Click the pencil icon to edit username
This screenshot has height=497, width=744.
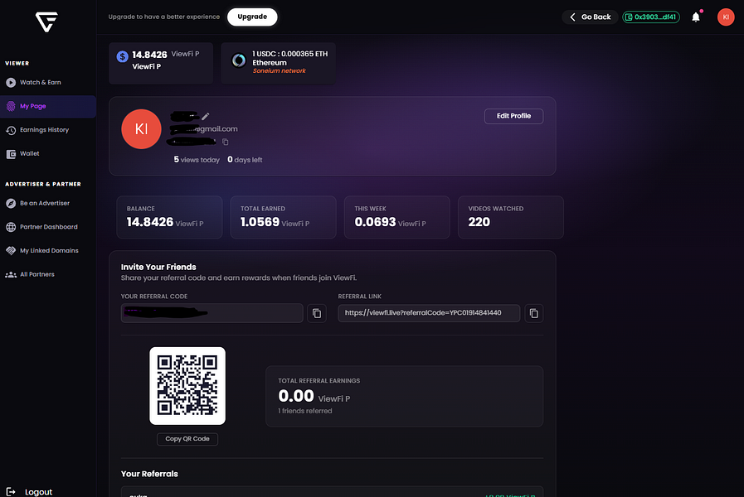(206, 116)
